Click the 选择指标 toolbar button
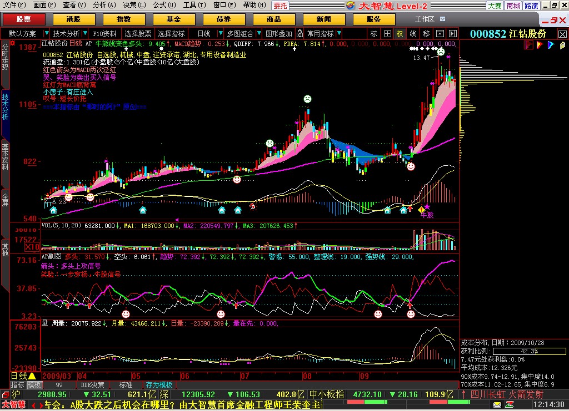The image size is (569, 411). [171, 34]
